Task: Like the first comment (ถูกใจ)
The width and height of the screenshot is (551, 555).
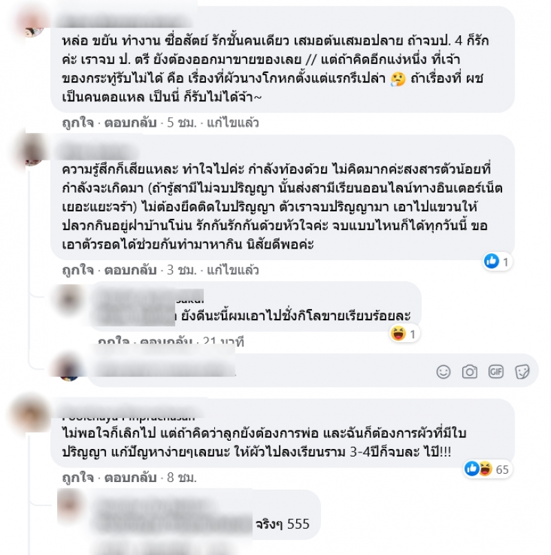Action: [x=78, y=123]
